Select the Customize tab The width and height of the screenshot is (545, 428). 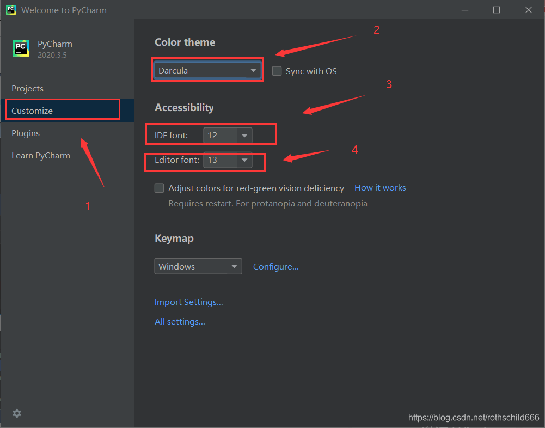point(68,111)
